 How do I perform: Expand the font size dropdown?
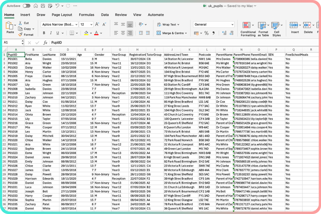coord(91,24)
